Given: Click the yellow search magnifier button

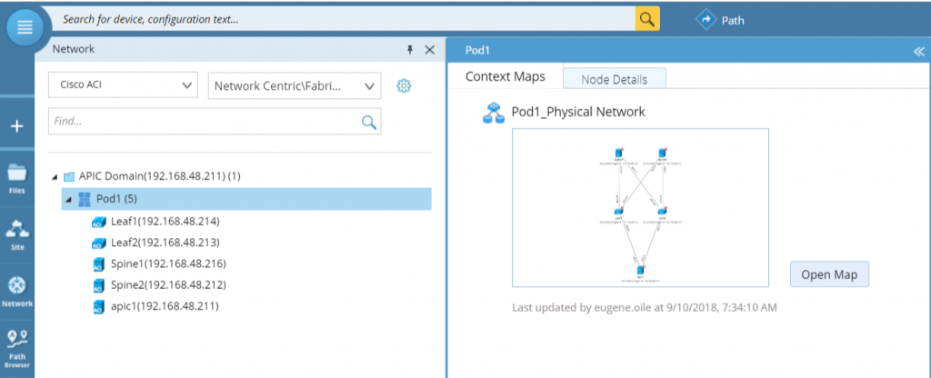Looking at the screenshot, I should (647, 20).
